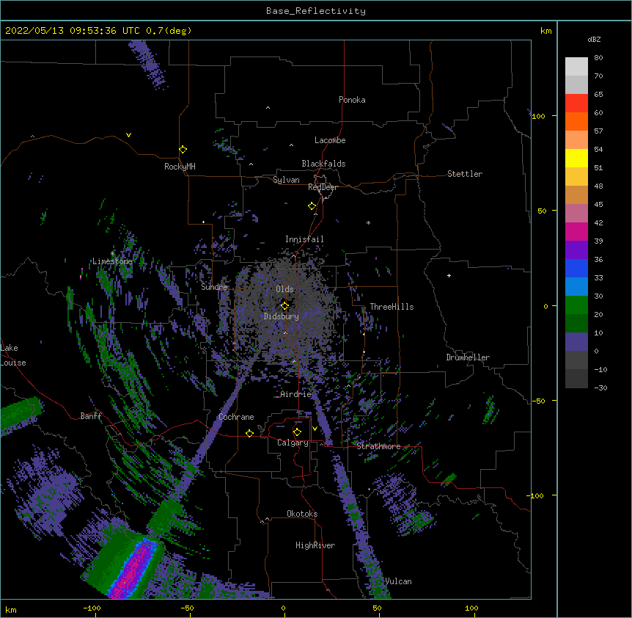The width and height of the screenshot is (632, 618).
Task: Select the Lacombe label on the map
Action: point(330,140)
